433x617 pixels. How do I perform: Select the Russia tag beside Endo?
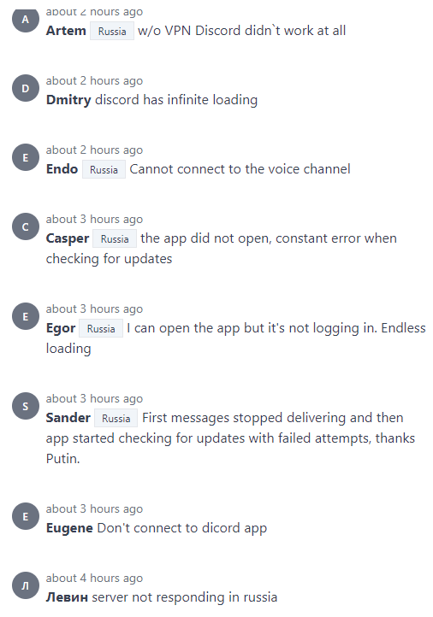pos(104,169)
